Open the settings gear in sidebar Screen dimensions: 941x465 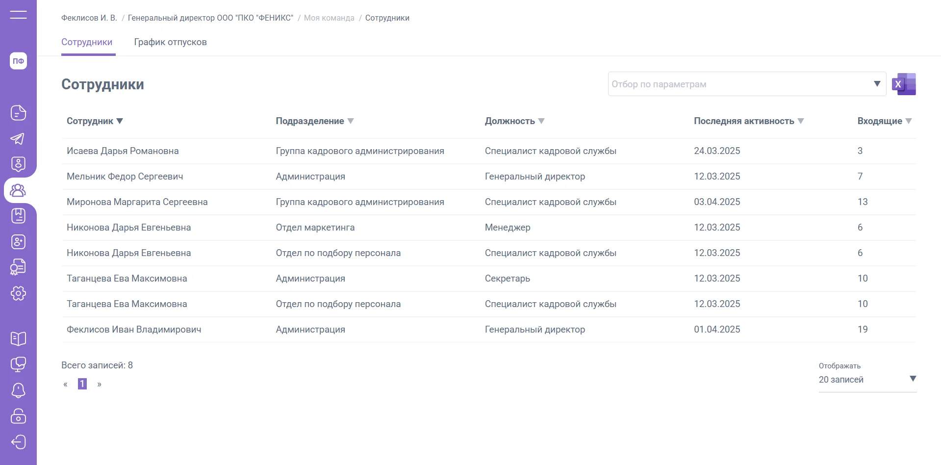click(x=18, y=293)
